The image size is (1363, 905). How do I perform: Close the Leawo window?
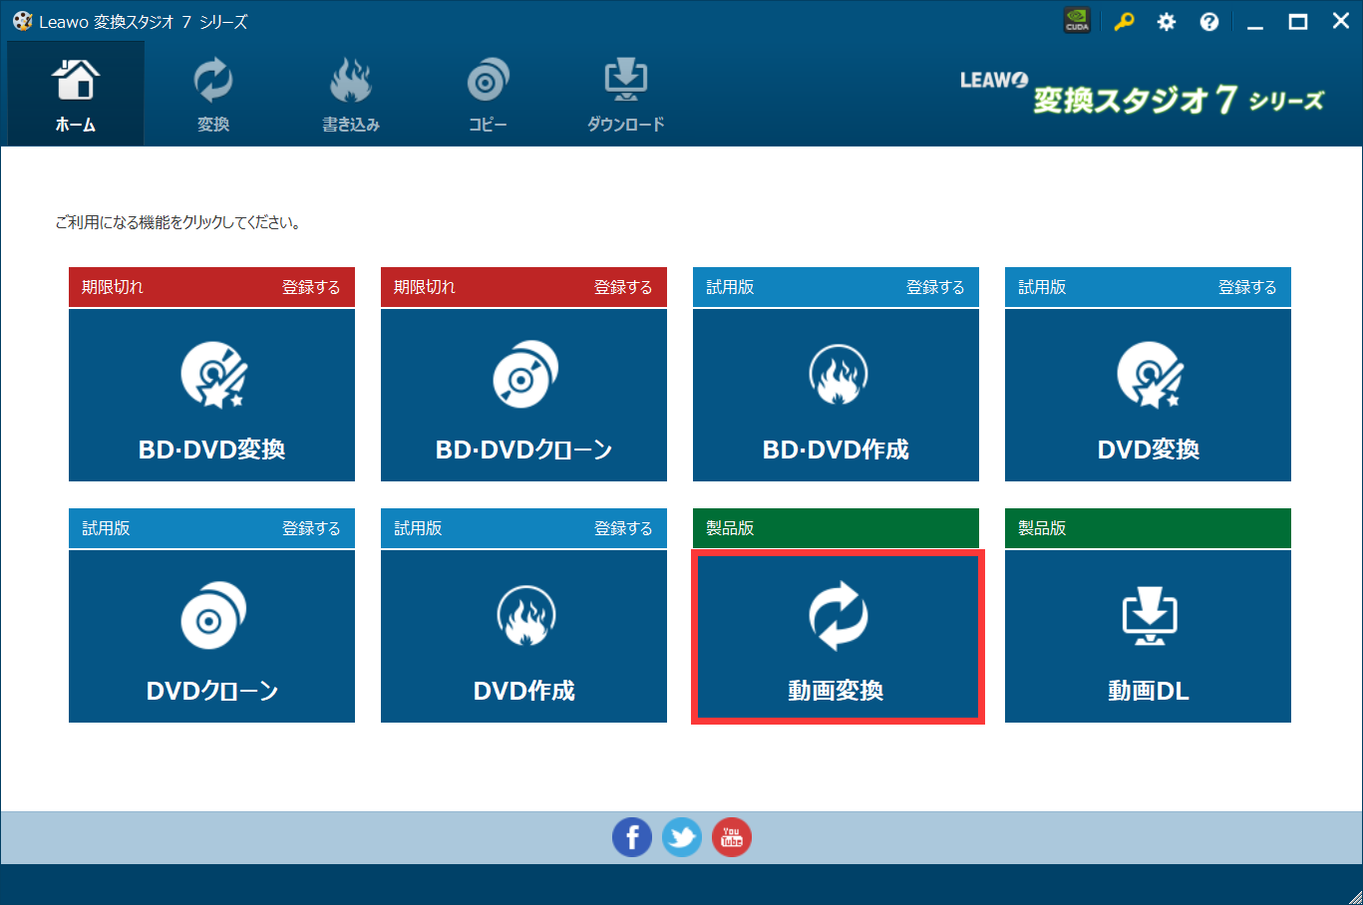pyautogui.click(x=1341, y=21)
